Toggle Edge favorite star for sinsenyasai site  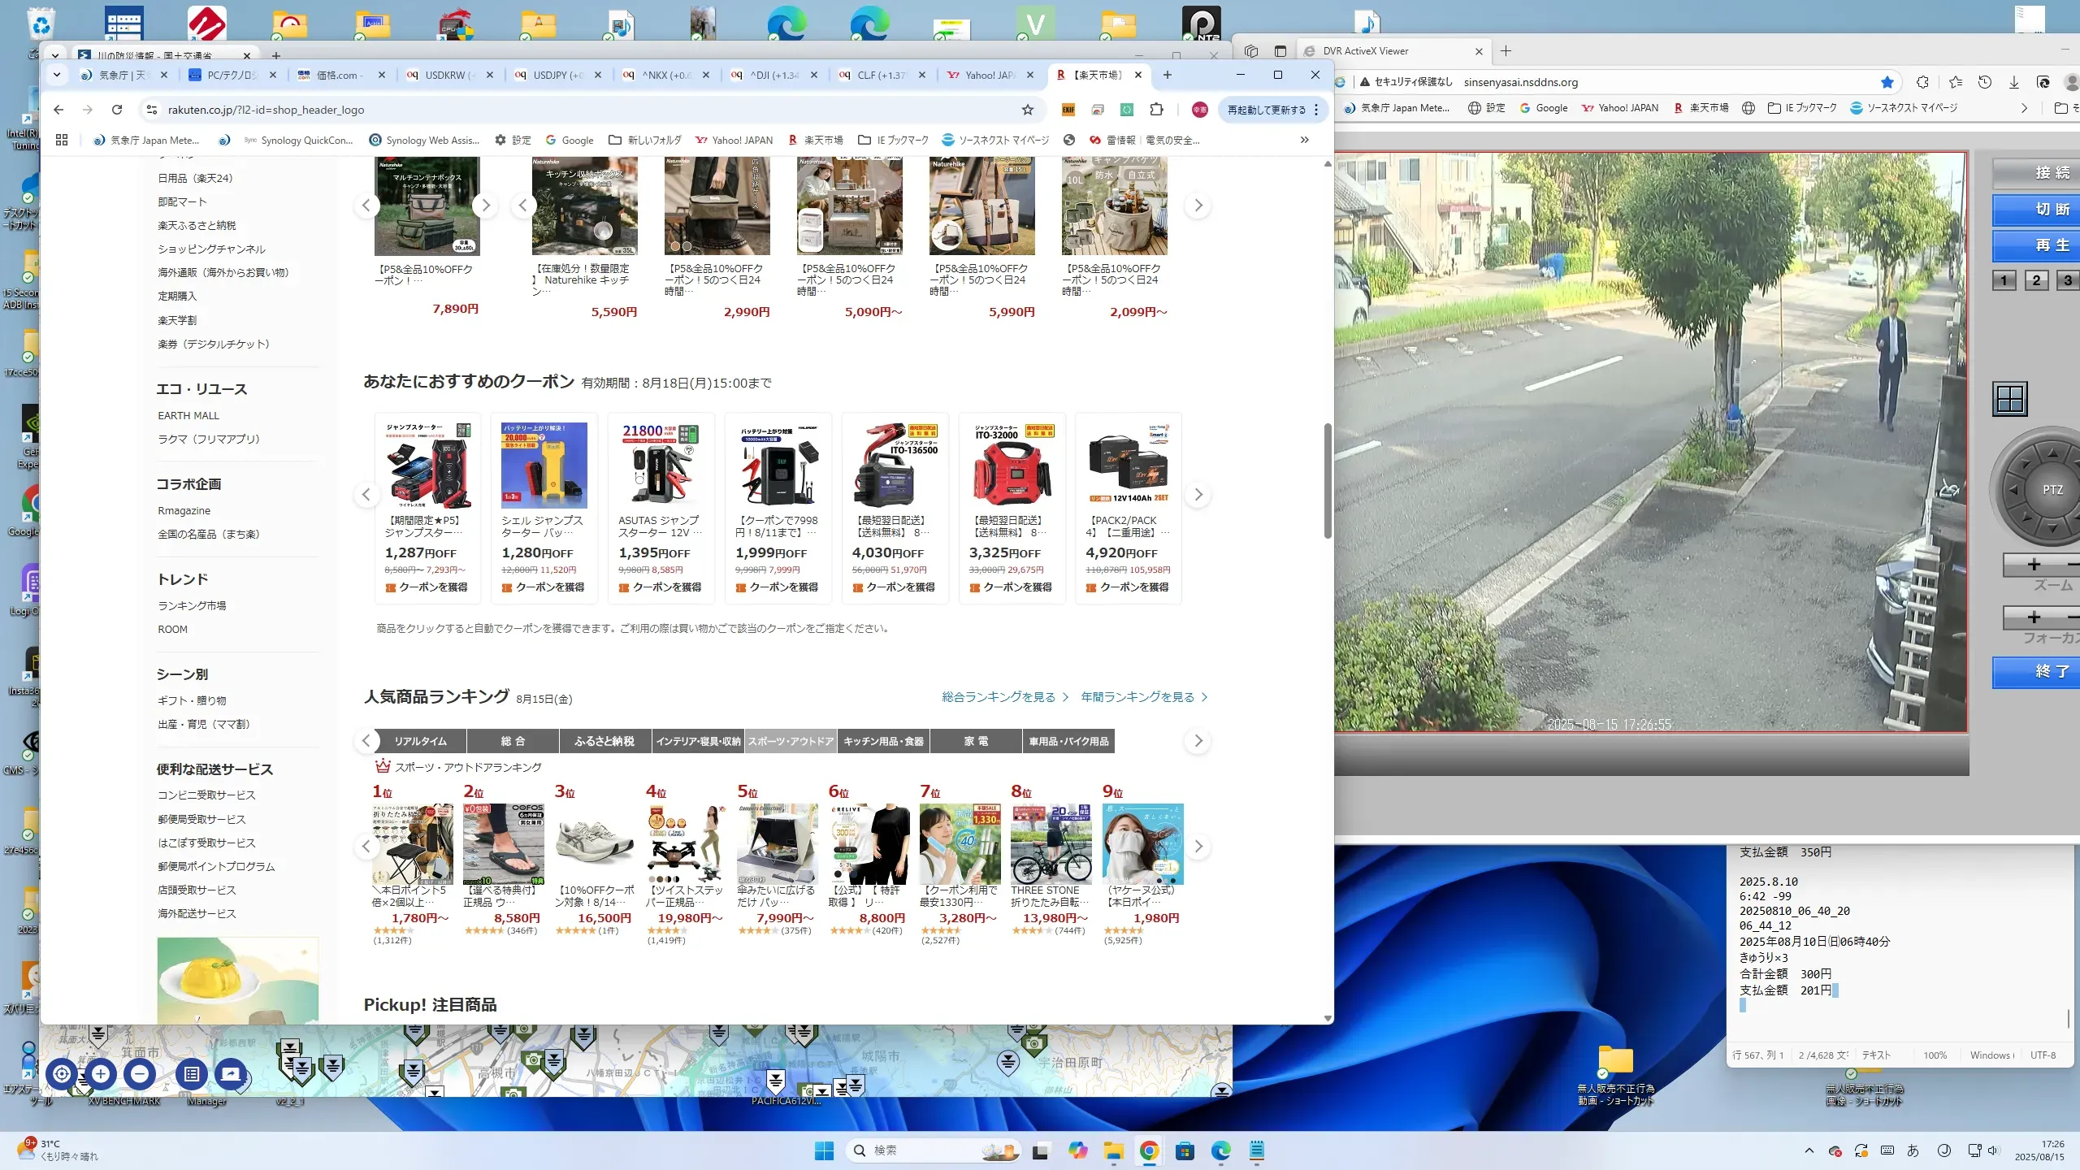coord(1887,82)
